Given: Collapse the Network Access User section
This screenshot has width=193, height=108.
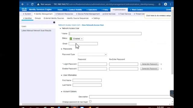Looking at the screenshot, I should [60, 28].
